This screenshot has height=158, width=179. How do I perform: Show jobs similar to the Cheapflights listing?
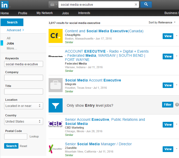click(x=69, y=42)
